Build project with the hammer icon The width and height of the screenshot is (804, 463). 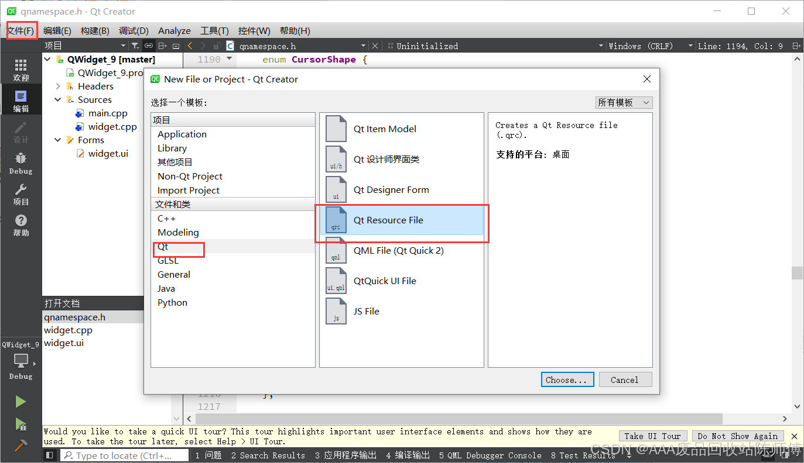[20, 445]
